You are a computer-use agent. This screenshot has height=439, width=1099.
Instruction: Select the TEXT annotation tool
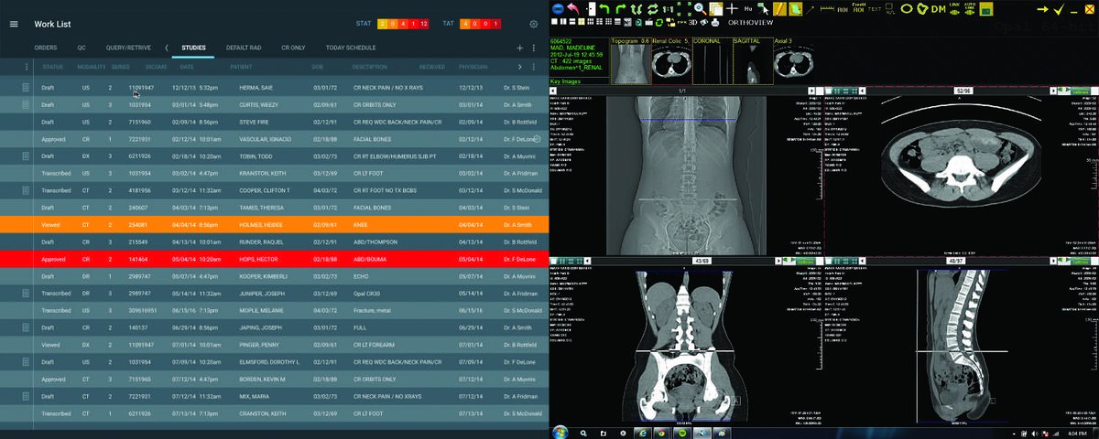pos(875,9)
